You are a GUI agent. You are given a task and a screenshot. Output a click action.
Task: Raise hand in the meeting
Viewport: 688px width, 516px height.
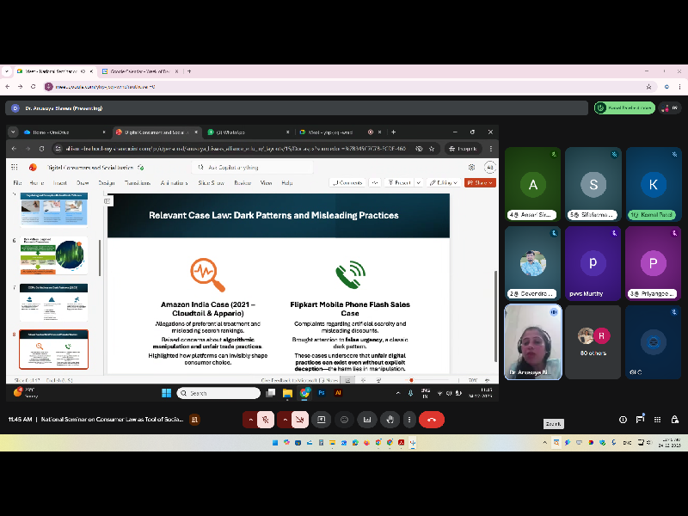pyautogui.click(x=390, y=420)
